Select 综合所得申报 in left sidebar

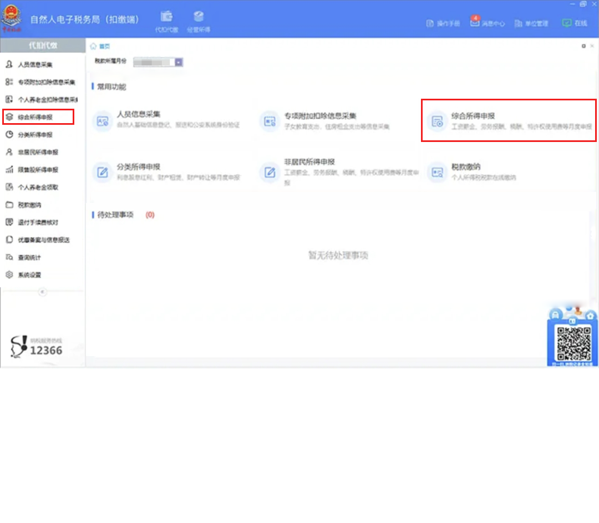point(35,117)
